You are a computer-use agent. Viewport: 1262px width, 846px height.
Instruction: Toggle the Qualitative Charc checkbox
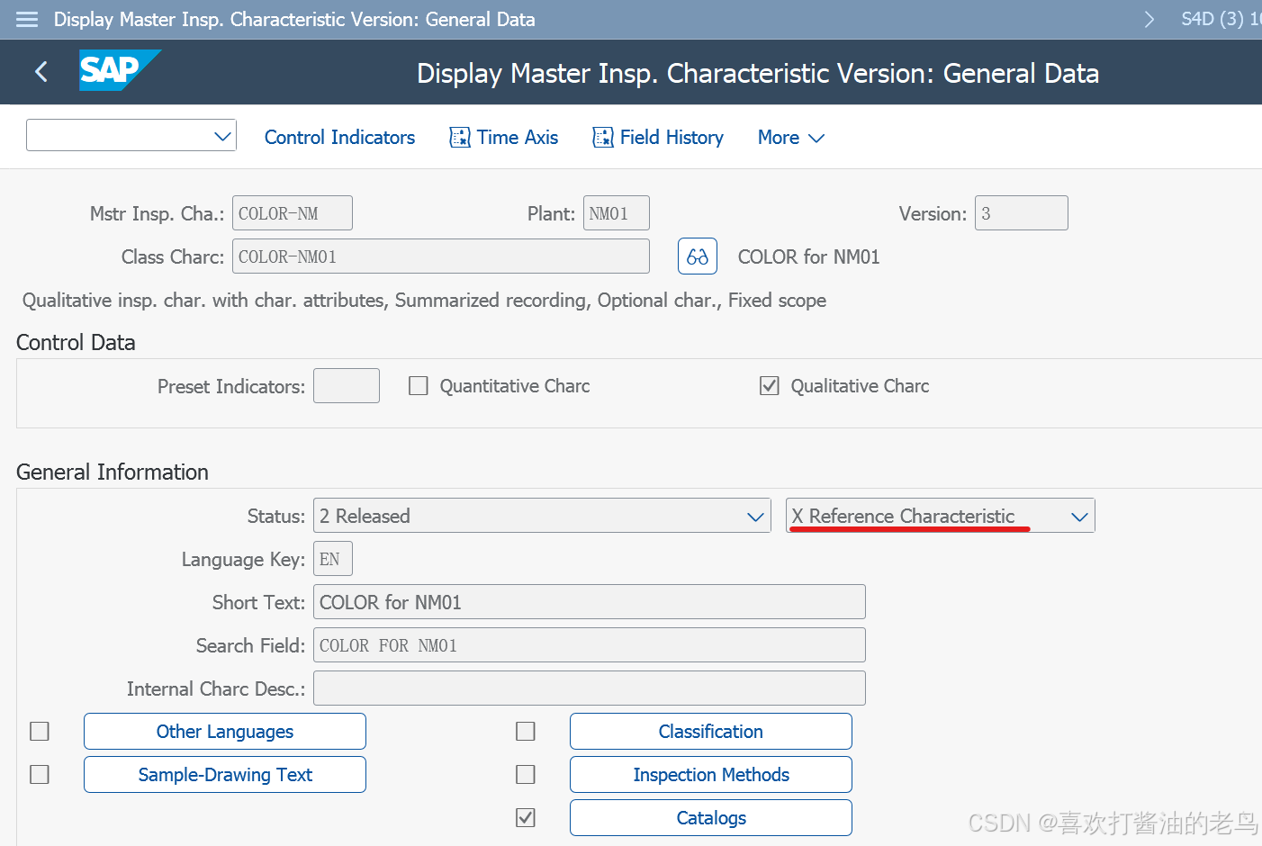click(x=770, y=385)
